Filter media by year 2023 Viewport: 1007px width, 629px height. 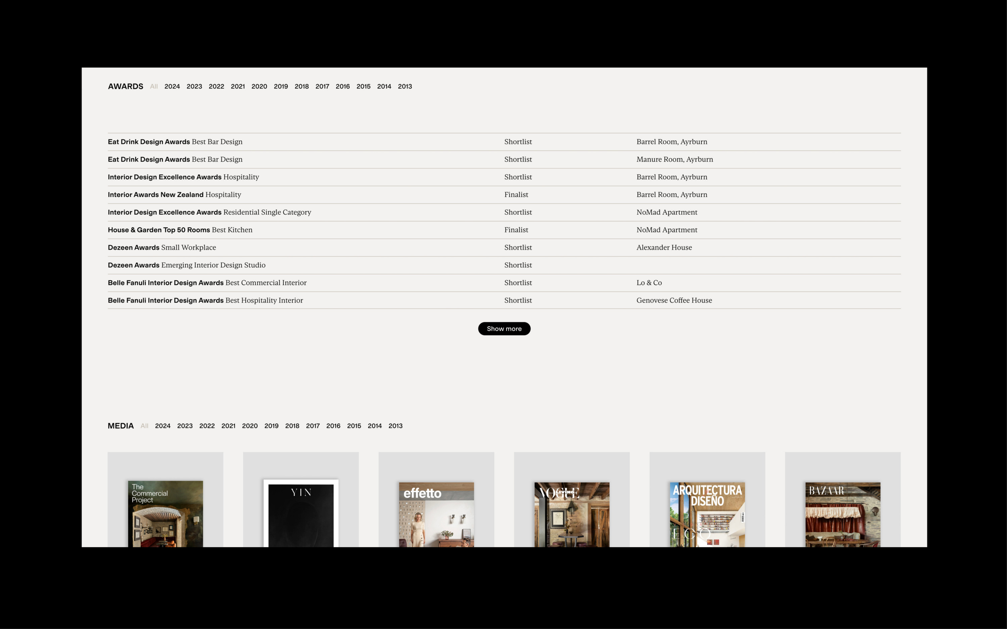185,426
